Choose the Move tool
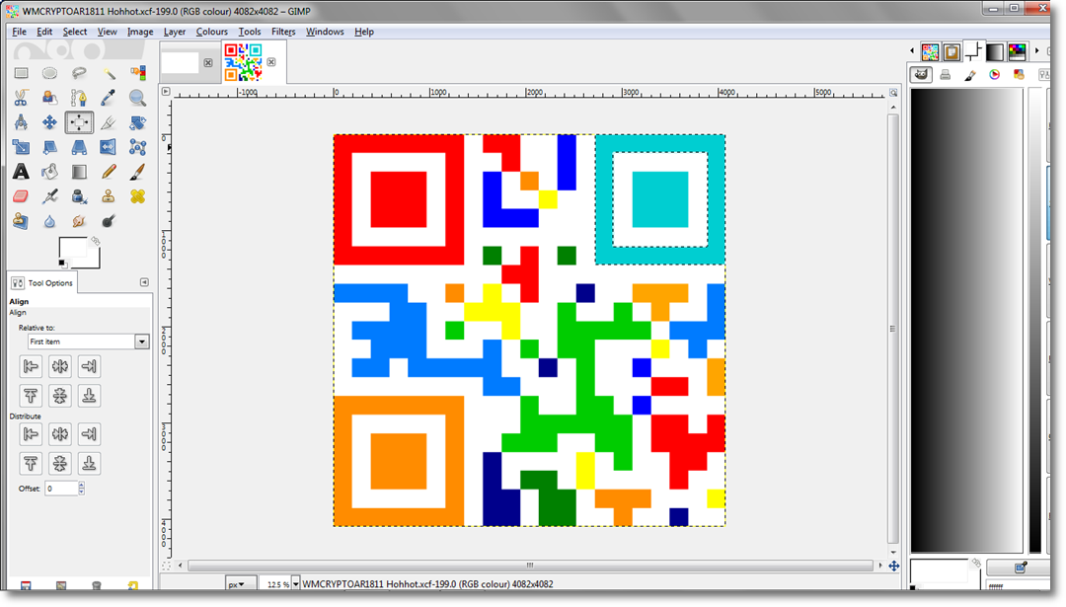1066x607 pixels. click(49, 122)
